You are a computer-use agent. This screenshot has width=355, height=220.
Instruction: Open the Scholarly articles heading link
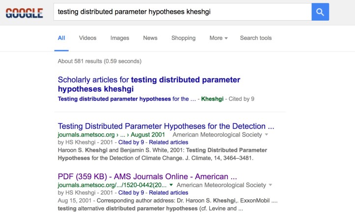[149, 84]
